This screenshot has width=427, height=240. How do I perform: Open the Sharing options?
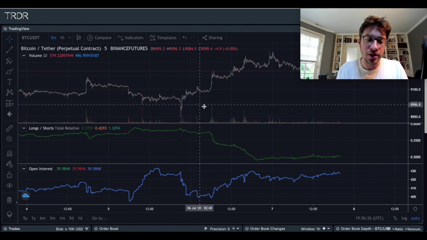(x=212, y=38)
